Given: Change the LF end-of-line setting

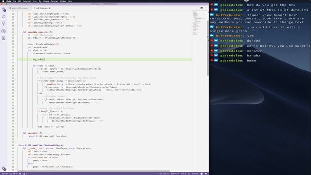Looking at the screenshot, I should (189, 174).
